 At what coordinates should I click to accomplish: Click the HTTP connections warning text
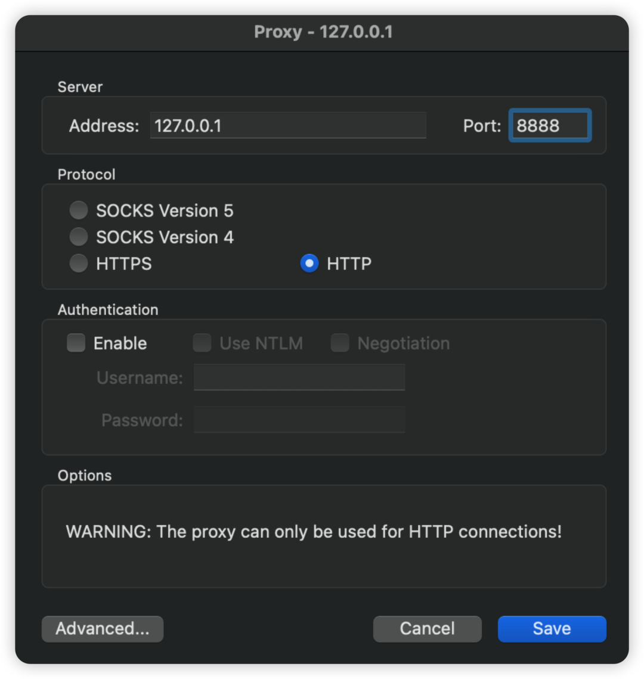(x=314, y=532)
